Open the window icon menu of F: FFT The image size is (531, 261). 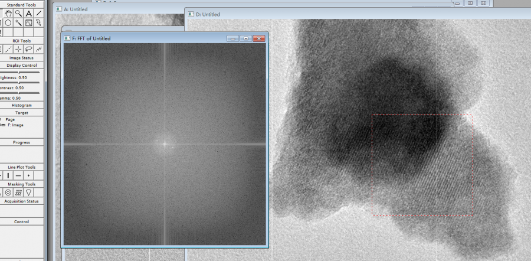(67, 38)
